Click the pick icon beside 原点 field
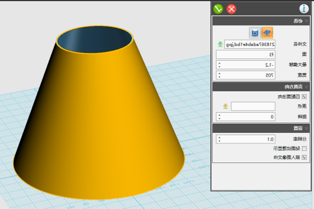The height and width of the screenshot is (209, 314). (225, 106)
